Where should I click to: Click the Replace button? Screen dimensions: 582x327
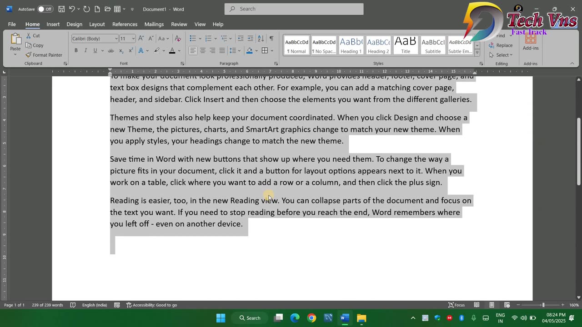click(501, 45)
